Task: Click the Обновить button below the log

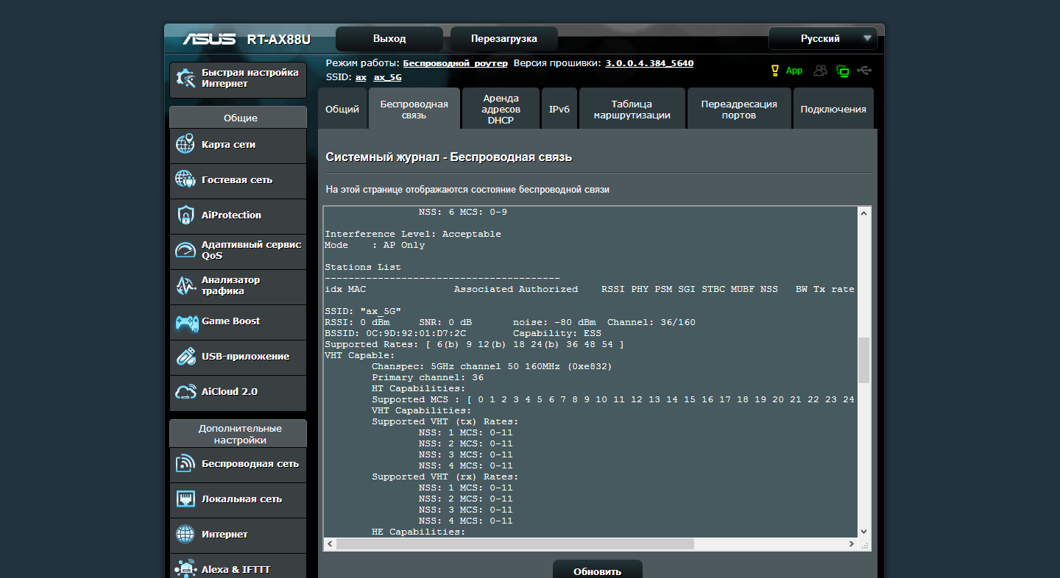Action: click(x=597, y=571)
